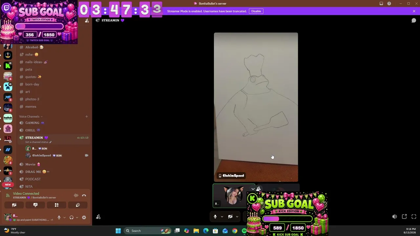The width and height of the screenshot is (420, 236).
Task: Dismiss the Streamer Mode notice
Action: pos(414,11)
